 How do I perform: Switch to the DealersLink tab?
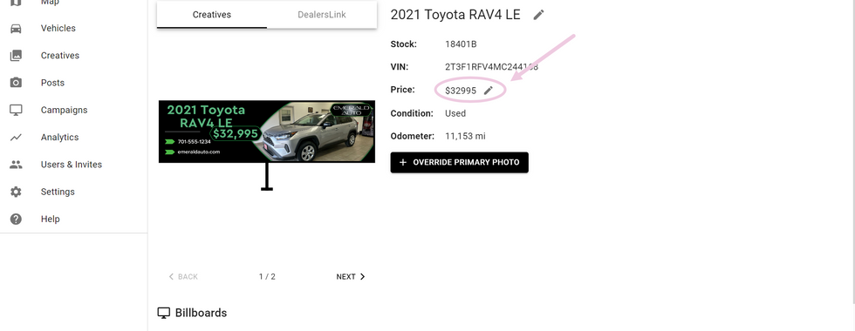(x=322, y=15)
